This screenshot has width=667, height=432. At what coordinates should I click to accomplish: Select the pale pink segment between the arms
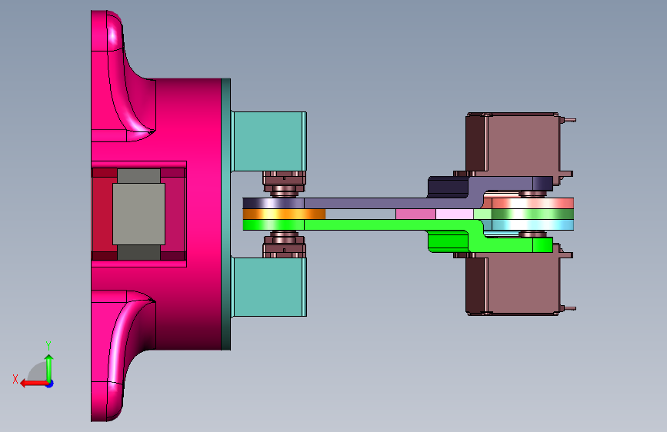tap(455, 214)
